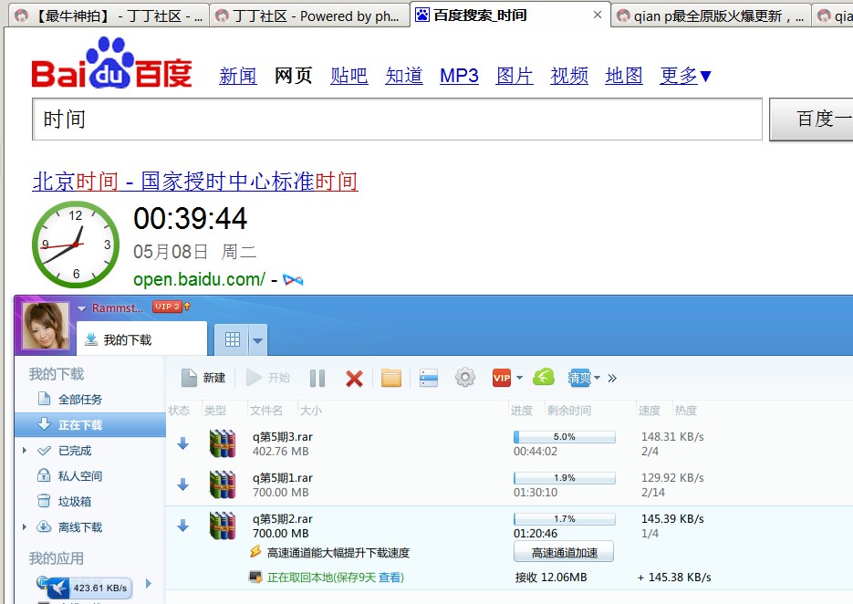
Task: Click the 高速通道加速 button
Action: click(x=563, y=552)
